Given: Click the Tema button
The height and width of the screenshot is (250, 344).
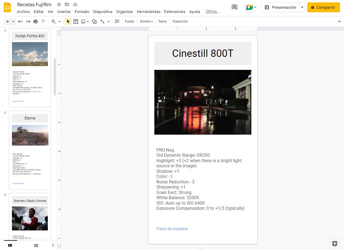Looking at the screenshot, I should pos(162,21).
